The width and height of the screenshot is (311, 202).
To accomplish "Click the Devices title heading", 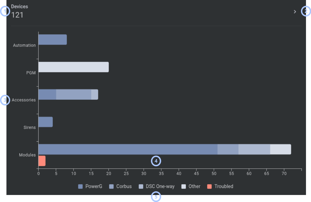I will pos(20,7).
